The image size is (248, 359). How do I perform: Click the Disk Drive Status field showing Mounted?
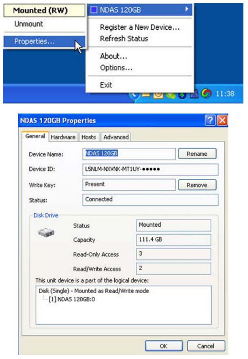coord(174,225)
